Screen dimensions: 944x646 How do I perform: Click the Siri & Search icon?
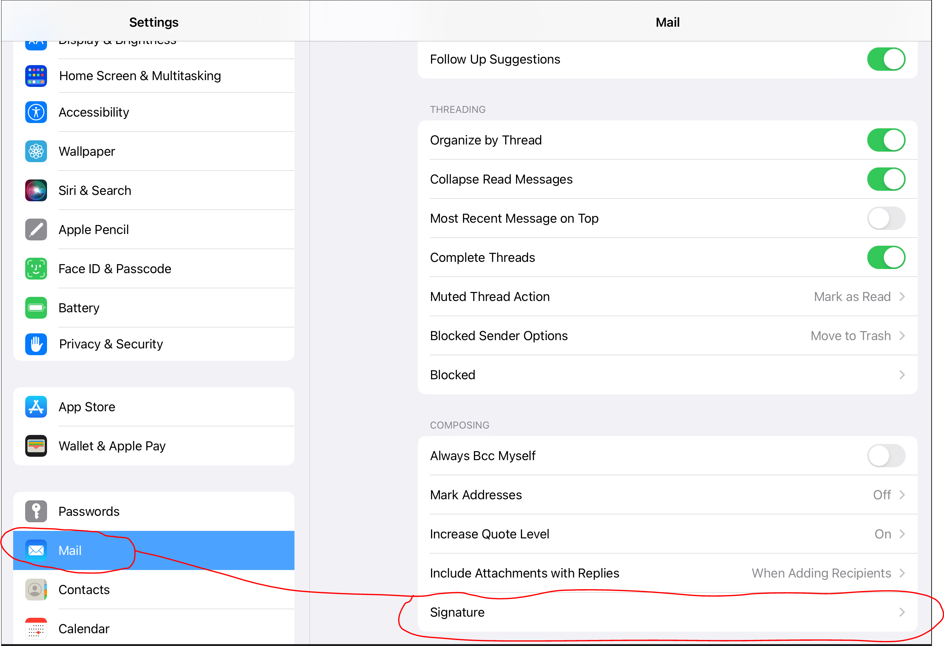36,190
